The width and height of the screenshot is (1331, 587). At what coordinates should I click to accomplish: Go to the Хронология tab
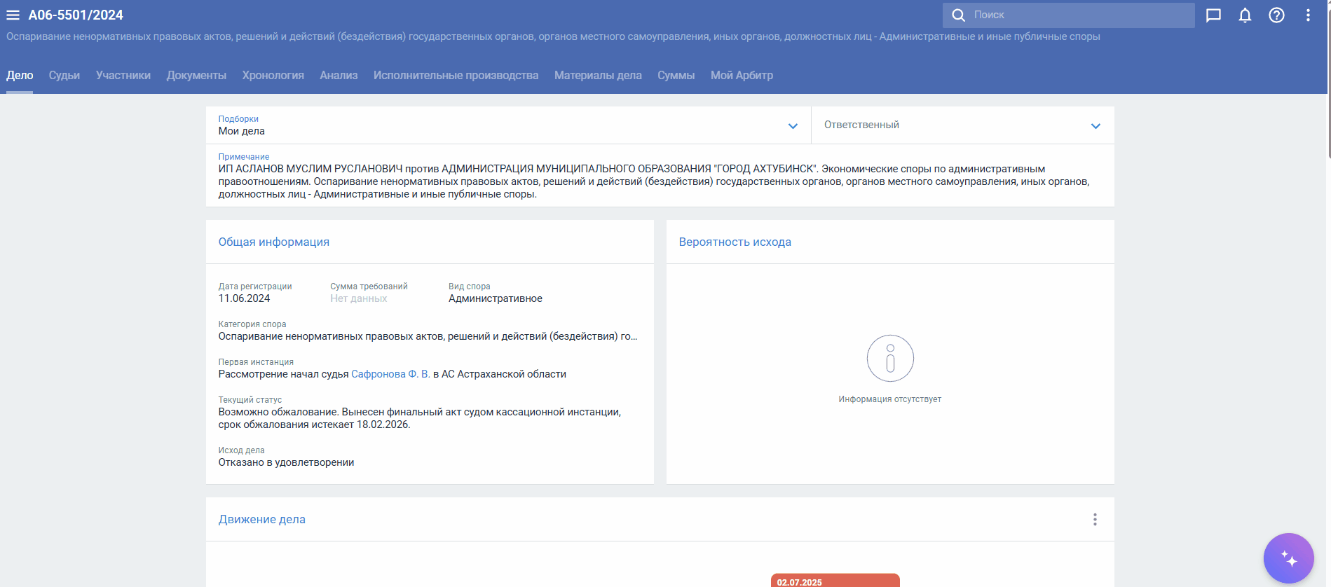pos(273,76)
